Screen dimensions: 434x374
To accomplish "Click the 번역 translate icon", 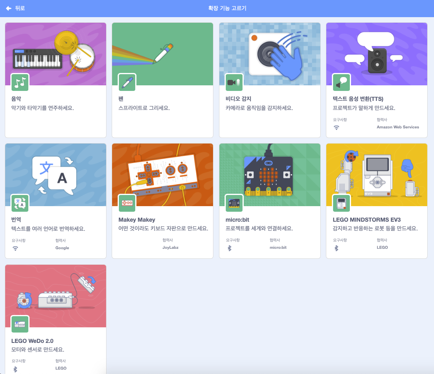I will tap(20, 203).
